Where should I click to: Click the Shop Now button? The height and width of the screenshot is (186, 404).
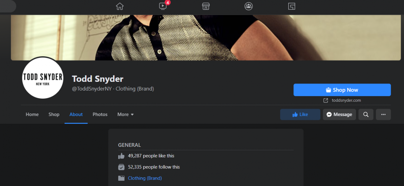342,90
